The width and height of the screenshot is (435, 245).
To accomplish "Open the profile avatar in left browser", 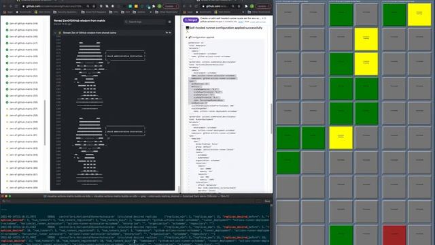I will click(x=160, y=6).
